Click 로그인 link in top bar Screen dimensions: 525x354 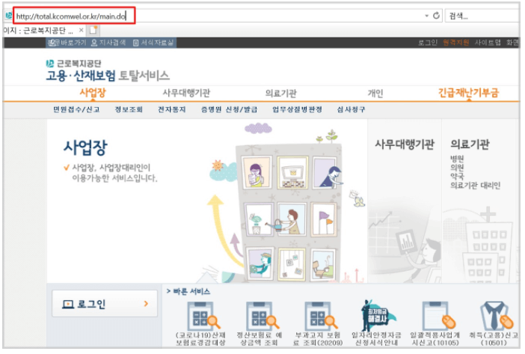click(428, 43)
